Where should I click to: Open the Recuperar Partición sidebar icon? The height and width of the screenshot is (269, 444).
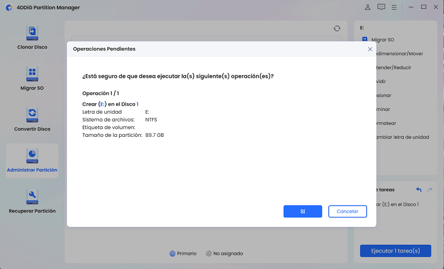coord(32,197)
